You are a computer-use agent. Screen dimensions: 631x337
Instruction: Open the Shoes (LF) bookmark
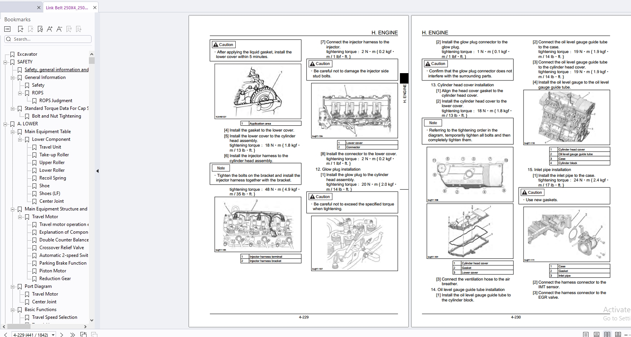pyautogui.click(x=49, y=193)
